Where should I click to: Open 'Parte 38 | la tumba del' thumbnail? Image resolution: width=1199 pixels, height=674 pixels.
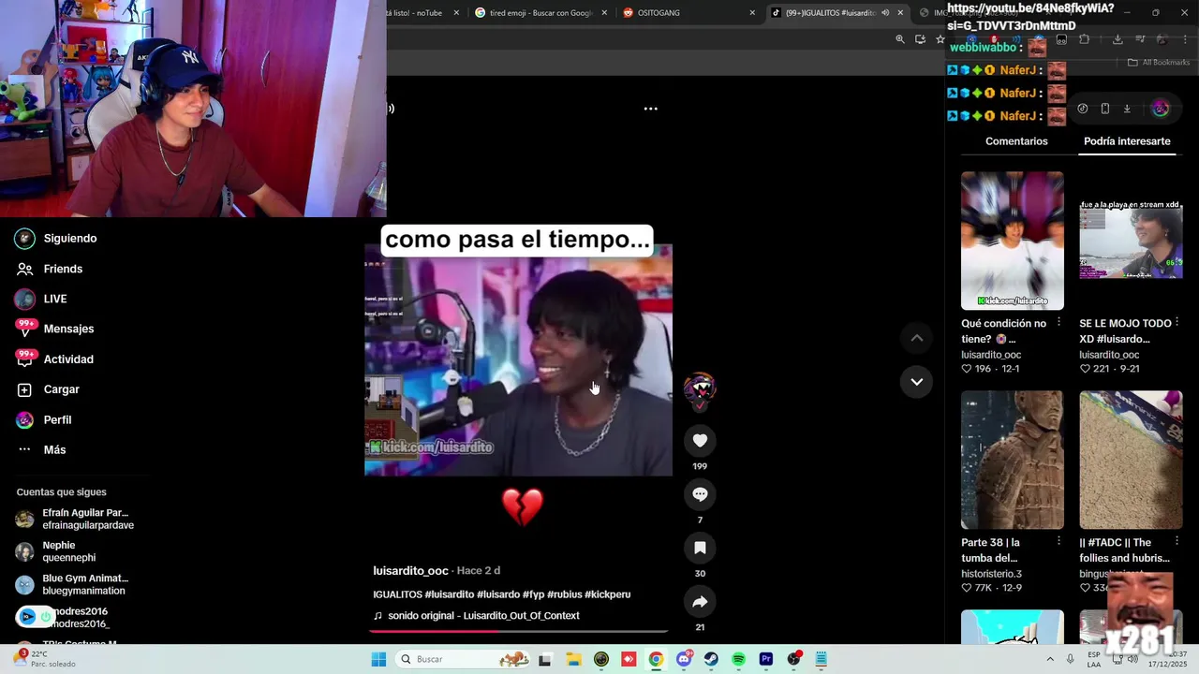[1013, 460]
